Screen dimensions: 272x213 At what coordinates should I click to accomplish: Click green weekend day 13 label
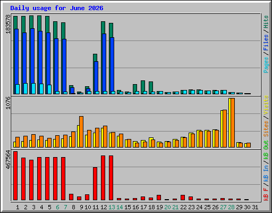[x=112, y=207]
